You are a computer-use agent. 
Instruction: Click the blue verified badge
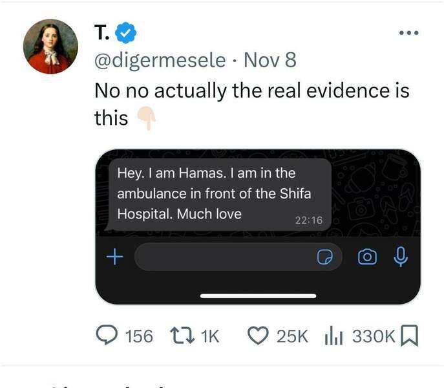125,32
